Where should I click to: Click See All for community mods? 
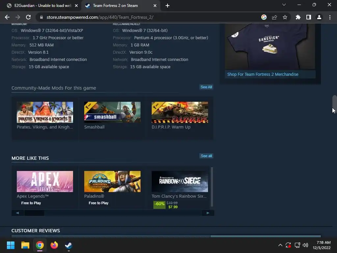pyautogui.click(x=206, y=87)
